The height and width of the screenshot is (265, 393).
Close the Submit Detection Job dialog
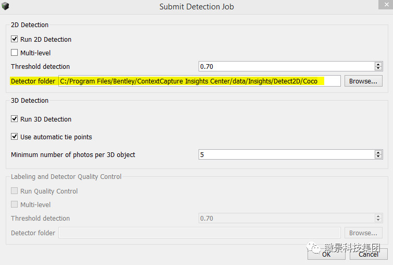pyautogui.click(x=386, y=5)
